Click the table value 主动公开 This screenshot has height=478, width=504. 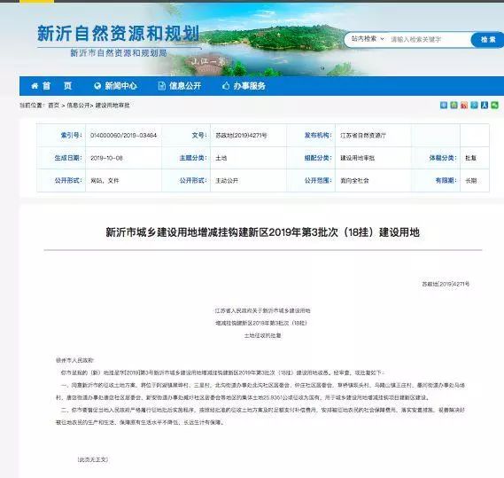tap(227, 181)
